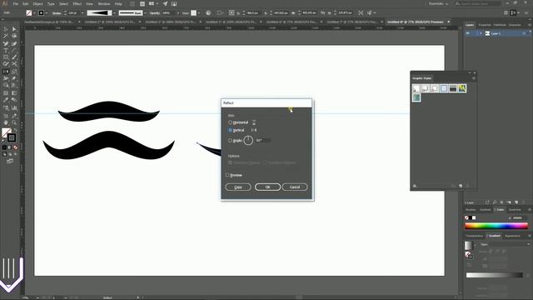This screenshot has height=300, width=533.
Task: Click the Search Adobe Stock field
Action: click(478, 3)
